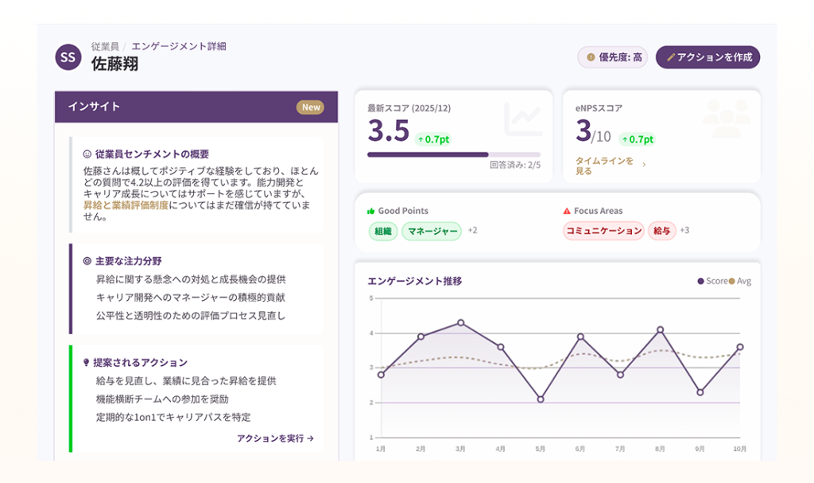Open the 優先度: 高 priority selector
Viewport: 814px width, 483px height.
tap(612, 57)
